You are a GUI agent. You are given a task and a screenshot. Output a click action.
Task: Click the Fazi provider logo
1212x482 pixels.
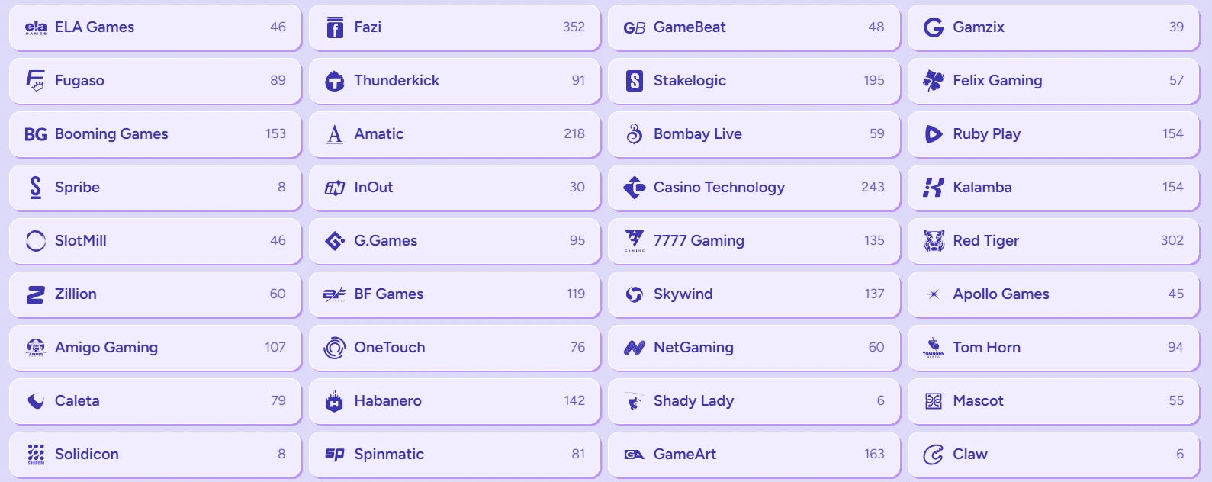click(335, 27)
